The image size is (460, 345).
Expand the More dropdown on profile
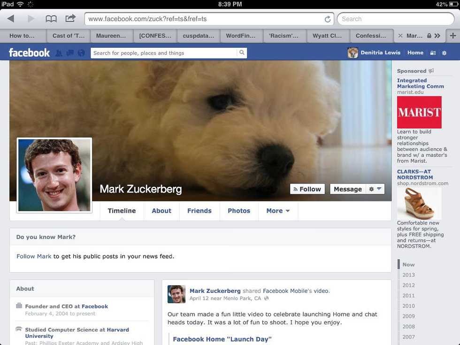pos(278,211)
